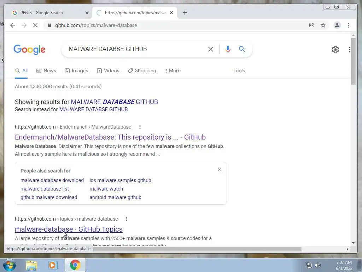Open options dots for the GitHub Topics result

[x=126, y=219]
